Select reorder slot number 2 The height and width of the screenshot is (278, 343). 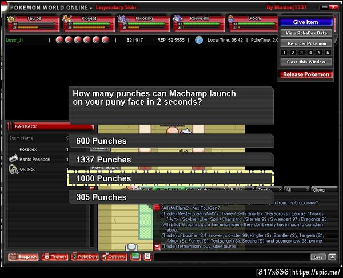coord(293,53)
